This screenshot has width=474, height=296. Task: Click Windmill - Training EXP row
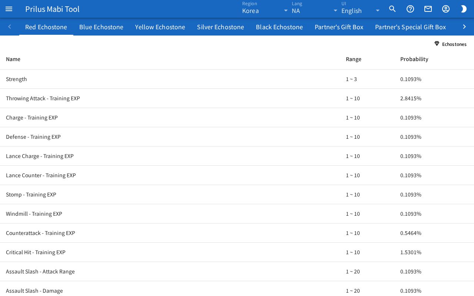[x=237, y=214]
